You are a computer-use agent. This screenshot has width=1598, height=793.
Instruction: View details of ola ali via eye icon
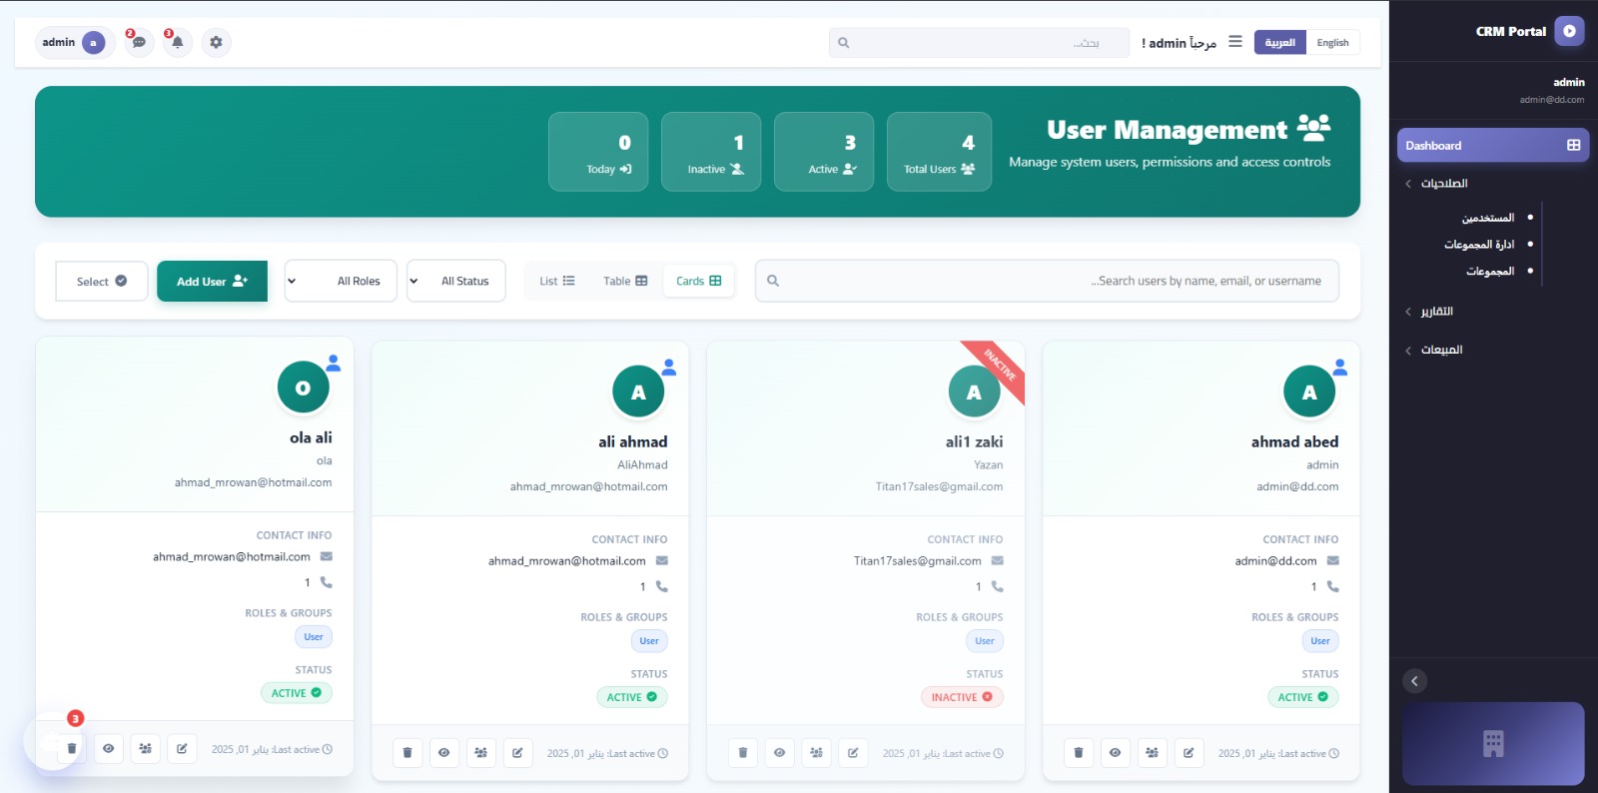point(109,749)
